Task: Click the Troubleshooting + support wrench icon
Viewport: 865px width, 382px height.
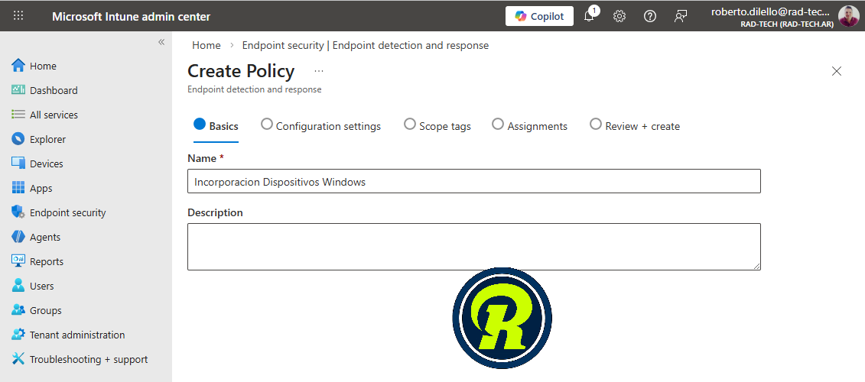Action: coord(18,359)
